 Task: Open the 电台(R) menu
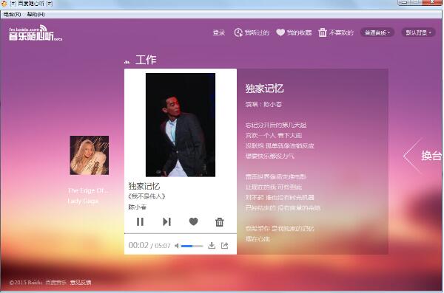point(12,14)
